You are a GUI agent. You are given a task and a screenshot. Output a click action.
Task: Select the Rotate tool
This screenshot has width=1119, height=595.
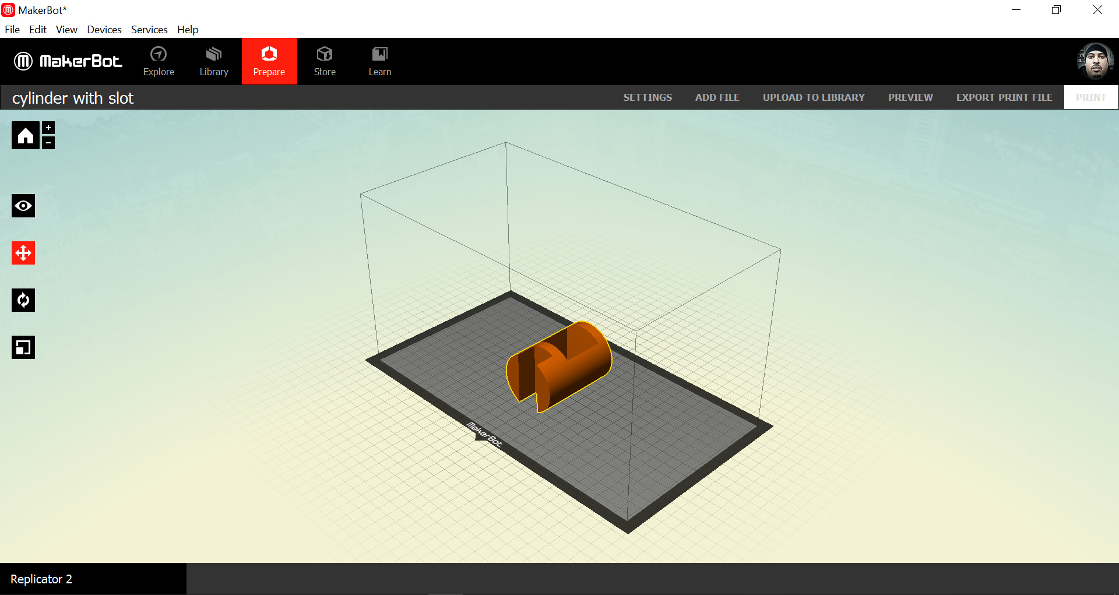23,300
